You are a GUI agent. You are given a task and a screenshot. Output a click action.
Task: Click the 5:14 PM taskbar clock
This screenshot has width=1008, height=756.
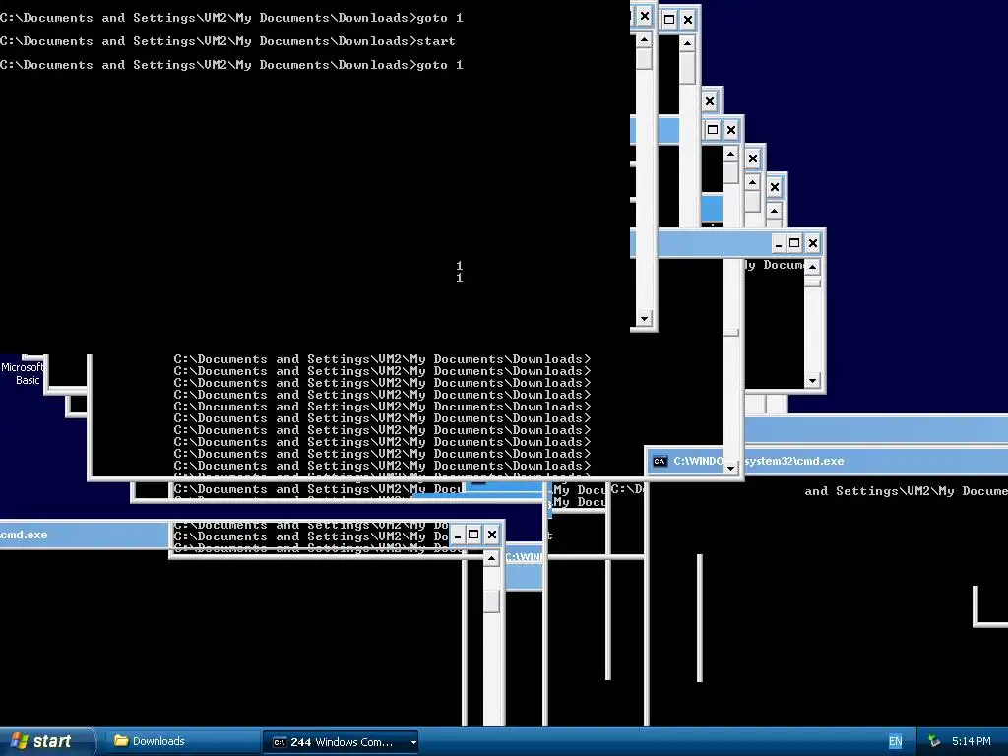point(972,741)
